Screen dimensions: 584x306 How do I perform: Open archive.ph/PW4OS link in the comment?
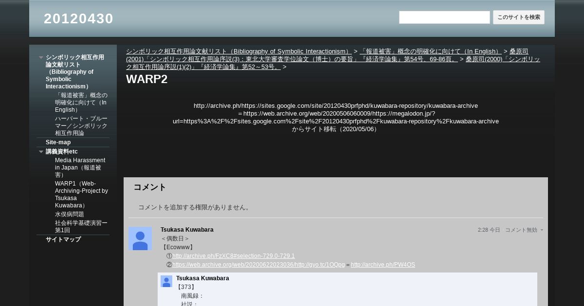click(x=383, y=265)
